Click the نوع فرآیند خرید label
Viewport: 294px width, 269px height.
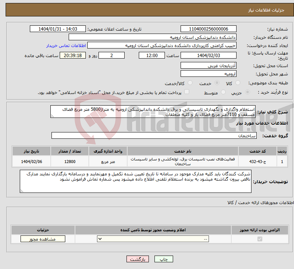273,92
